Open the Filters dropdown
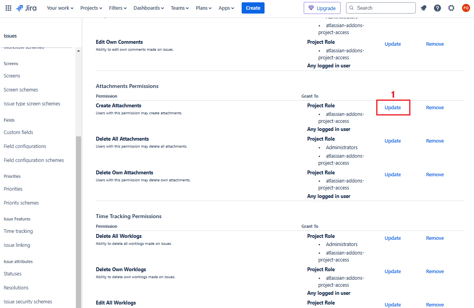This screenshot has height=308, width=474. pos(118,8)
